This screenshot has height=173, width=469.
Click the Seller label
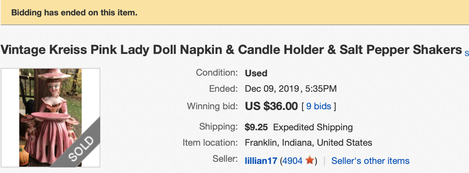(x=225, y=159)
